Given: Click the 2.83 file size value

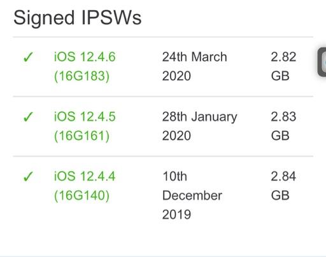Looking at the screenshot, I should click(283, 116).
